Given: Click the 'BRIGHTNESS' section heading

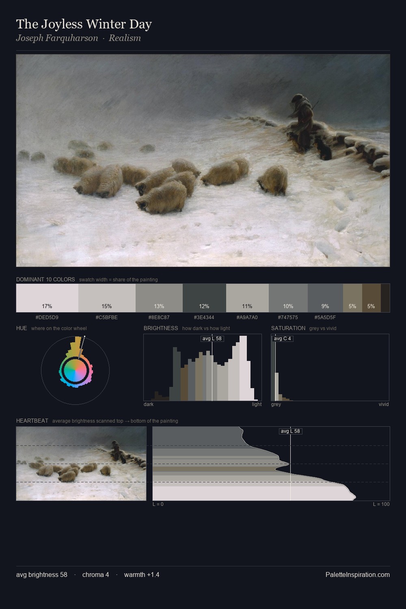Looking at the screenshot, I should pyautogui.click(x=161, y=328).
